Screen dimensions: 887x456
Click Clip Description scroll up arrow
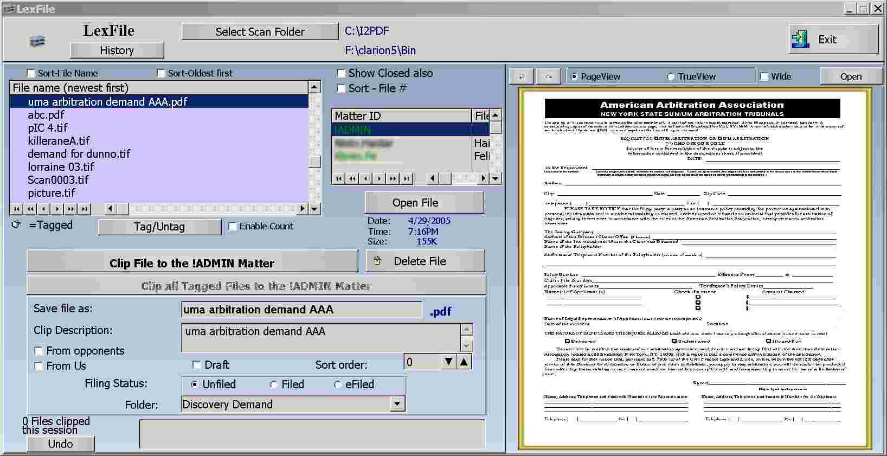tap(466, 329)
